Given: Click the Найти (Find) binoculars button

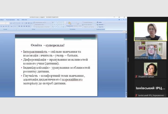Looking at the screenshot, I should [x=99, y=22].
